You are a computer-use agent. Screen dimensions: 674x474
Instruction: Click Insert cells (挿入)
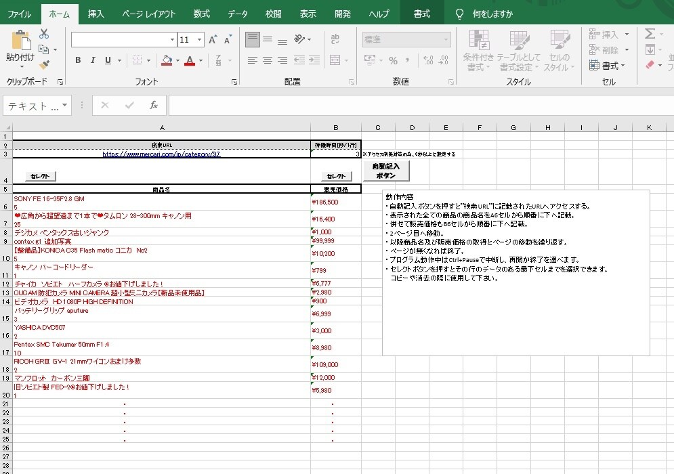[604, 35]
